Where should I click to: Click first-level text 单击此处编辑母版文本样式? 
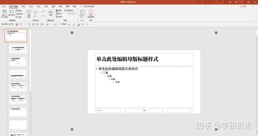118,69
